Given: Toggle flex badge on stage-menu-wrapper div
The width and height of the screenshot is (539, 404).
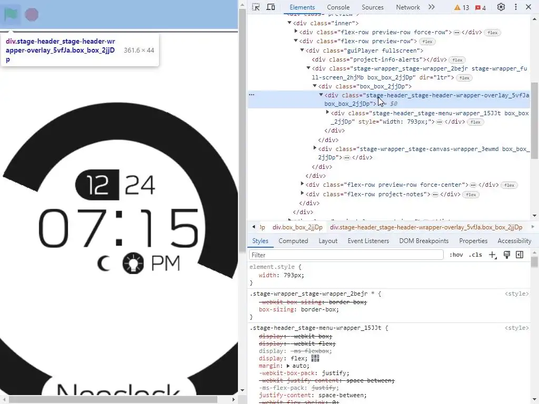Looking at the screenshot, I should (475, 122).
